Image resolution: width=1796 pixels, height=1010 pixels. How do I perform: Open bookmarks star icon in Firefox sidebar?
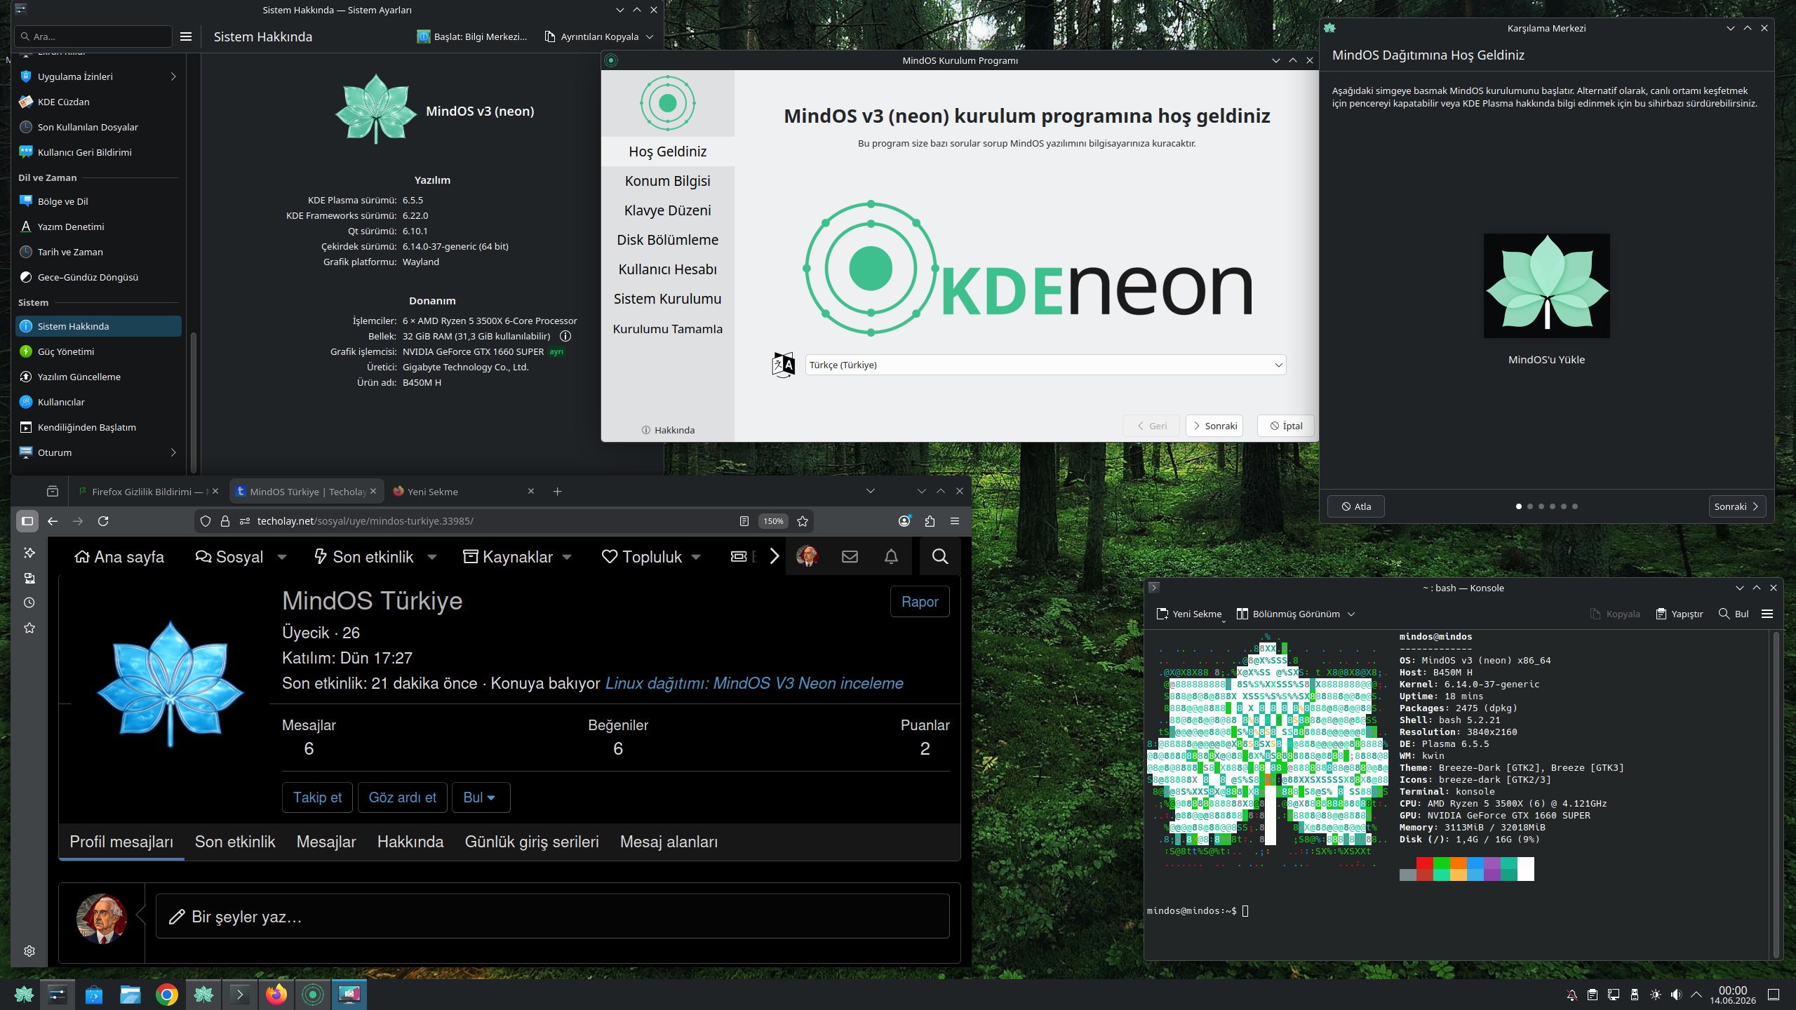click(x=29, y=628)
